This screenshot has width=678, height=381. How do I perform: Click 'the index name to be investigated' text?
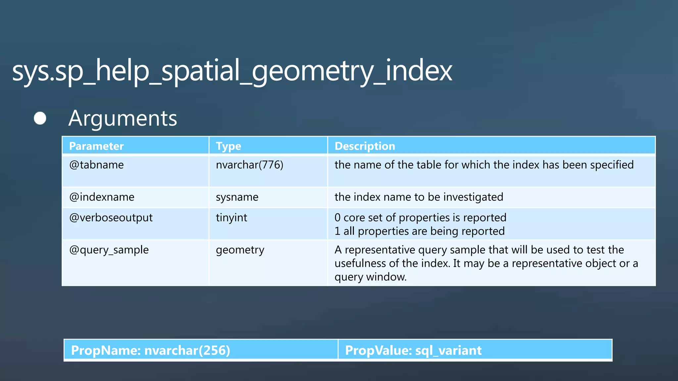tap(418, 197)
